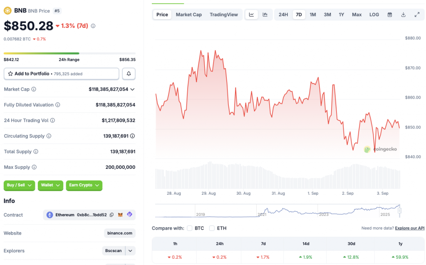Viewport: 426px width, 265px height.
Task: Click the Ethereum 0xb8c...1bdd52 contract chip
Action: coord(89,215)
